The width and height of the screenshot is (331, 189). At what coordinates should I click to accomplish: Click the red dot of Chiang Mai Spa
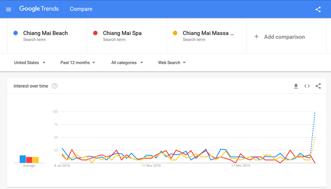(x=95, y=33)
